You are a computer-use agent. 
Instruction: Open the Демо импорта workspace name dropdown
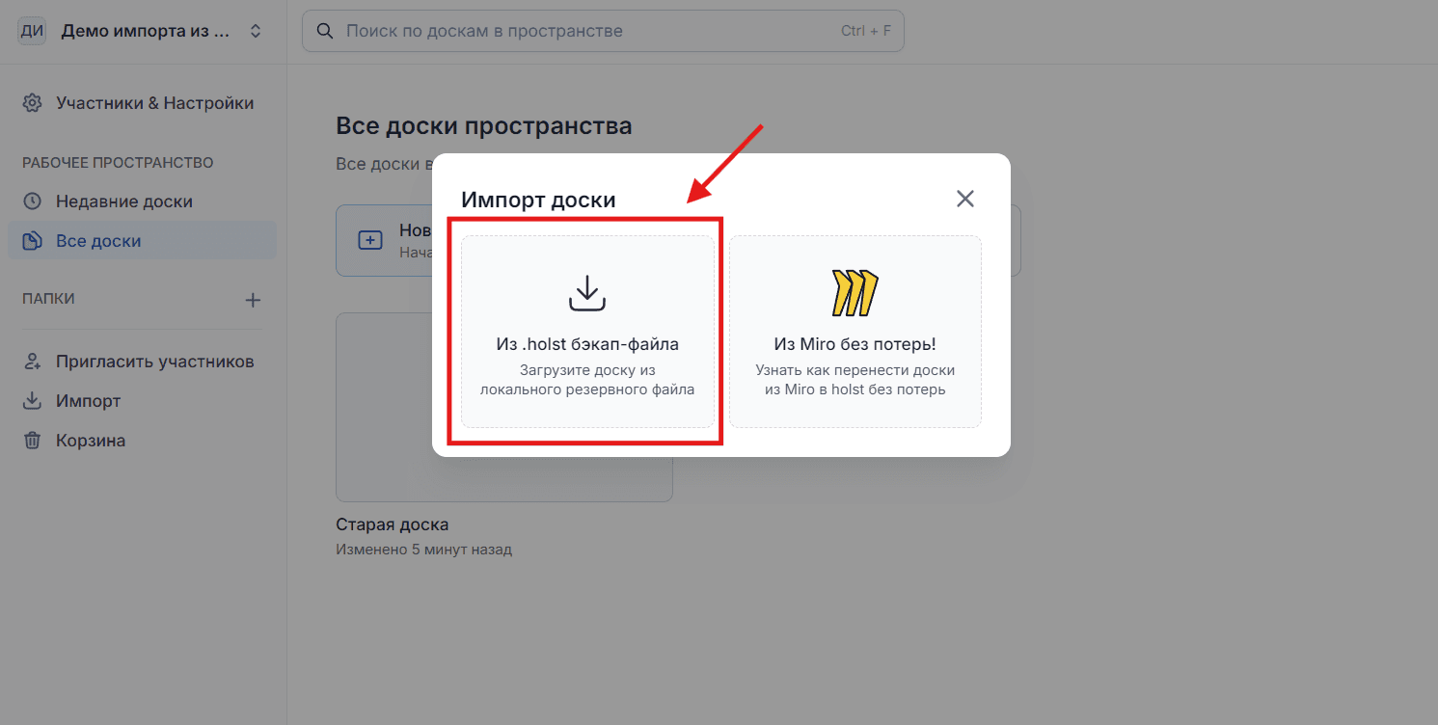[x=146, y=31]
